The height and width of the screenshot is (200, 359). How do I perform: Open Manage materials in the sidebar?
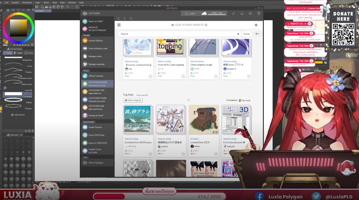coord(97,64)
